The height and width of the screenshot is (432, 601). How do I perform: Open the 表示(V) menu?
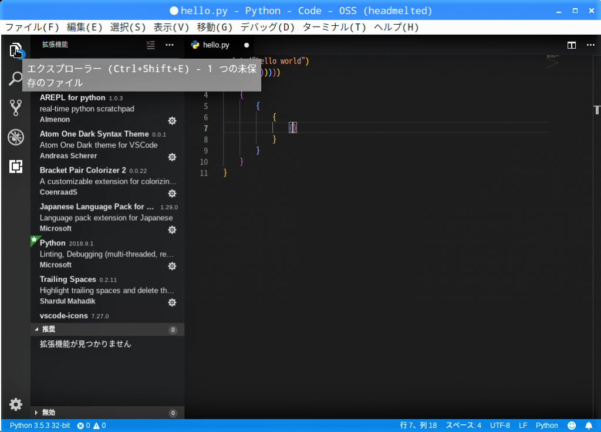(x=171, y=27)
